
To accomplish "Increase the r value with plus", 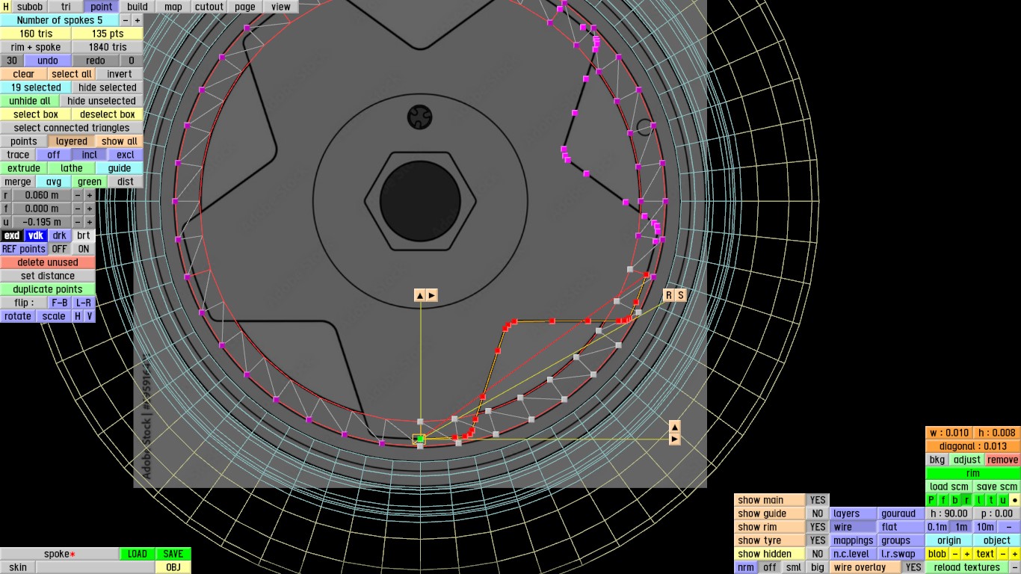I will tap(90, 195).
